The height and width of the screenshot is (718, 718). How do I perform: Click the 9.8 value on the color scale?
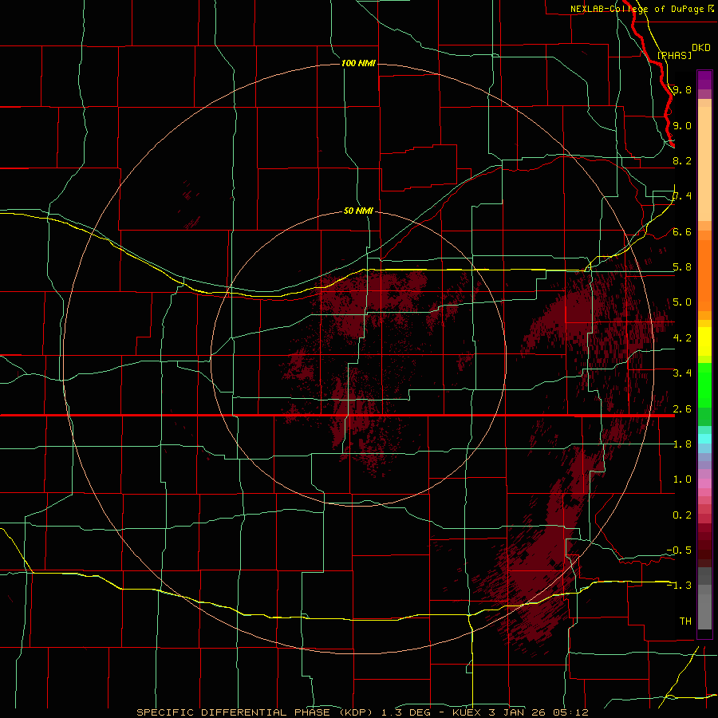pyautogui.click(x=682, y=89)
